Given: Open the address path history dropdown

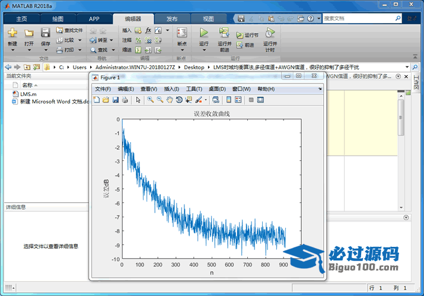Looking at the screenshot, I should click(407, 67).
